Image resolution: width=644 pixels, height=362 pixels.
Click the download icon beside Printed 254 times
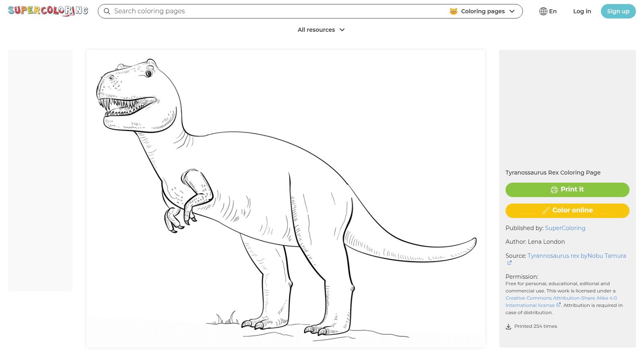tap(508, 327)
